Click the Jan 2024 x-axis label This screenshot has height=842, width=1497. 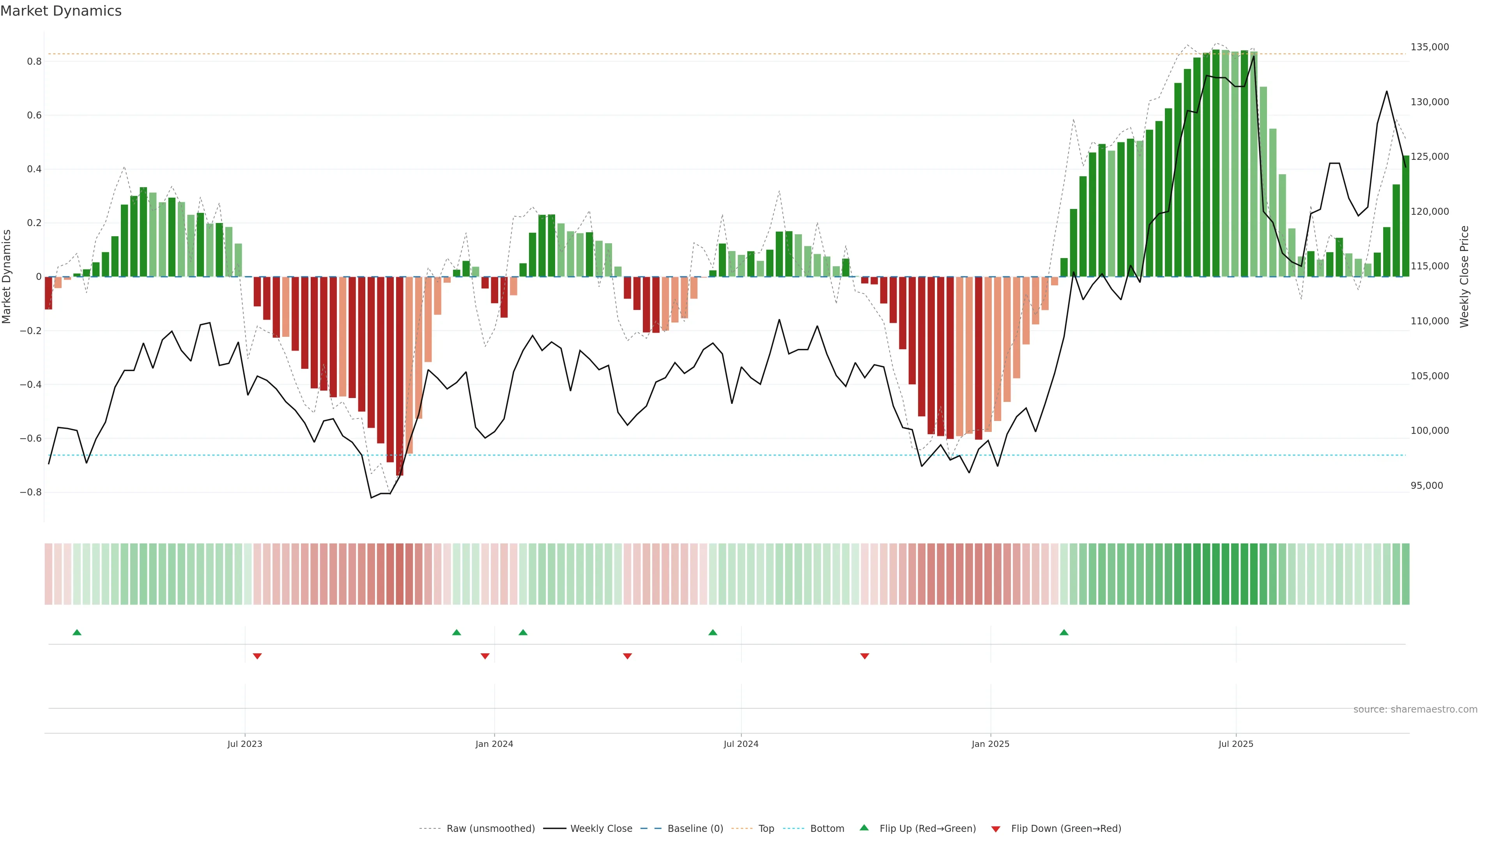pos(494,744)
